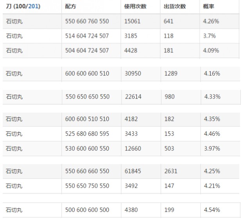The image size is (242, 219).
Task: Click recipe 550 650 750 550
Action: [x=87, y=186]
